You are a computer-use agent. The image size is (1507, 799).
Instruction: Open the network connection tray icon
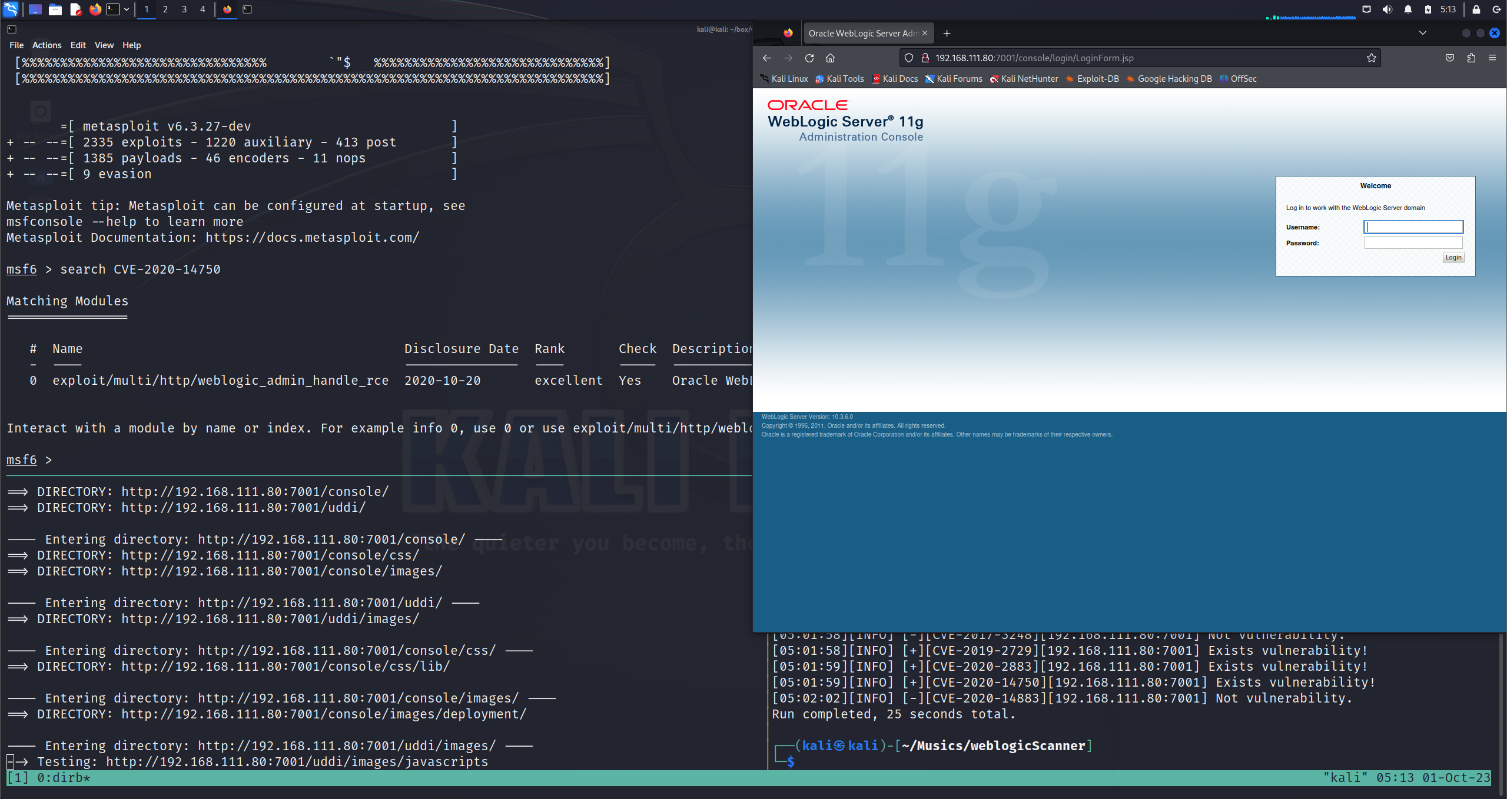tap(1367, 9)
